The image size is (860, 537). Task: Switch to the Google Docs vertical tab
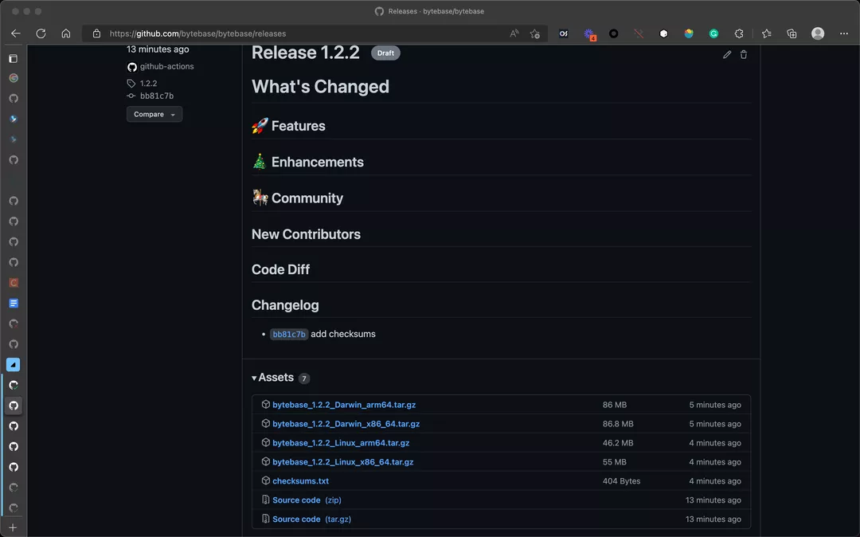point(13,304)
